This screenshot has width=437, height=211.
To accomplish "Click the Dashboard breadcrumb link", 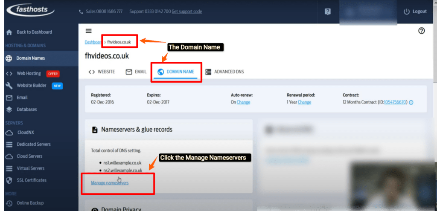I will [93, 42].
